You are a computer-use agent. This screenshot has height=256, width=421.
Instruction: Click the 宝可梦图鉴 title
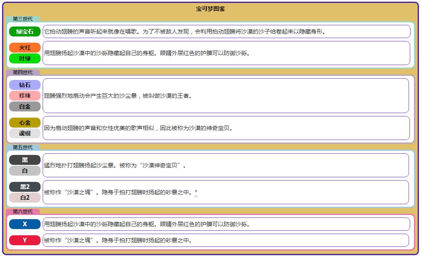(x=210, y=9)
